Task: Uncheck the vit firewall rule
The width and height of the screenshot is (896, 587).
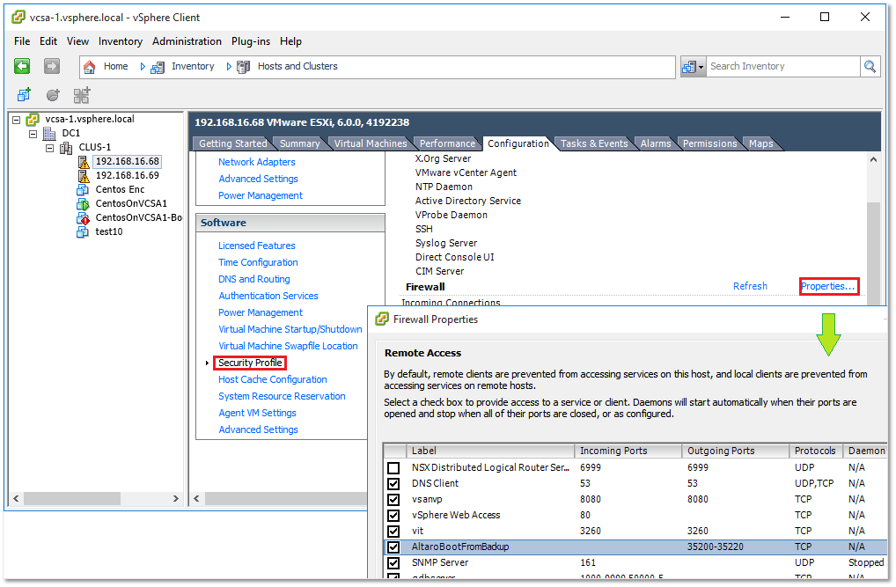Action: tap(393, 532)
